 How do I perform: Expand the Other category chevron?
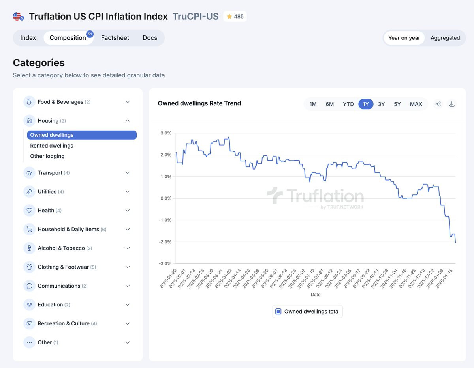click(128, 342)
